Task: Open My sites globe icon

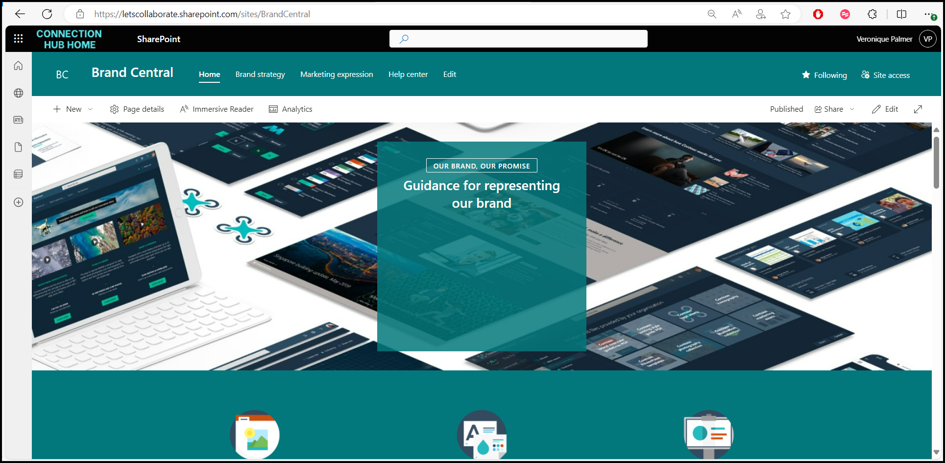Action: pos(19,93)
